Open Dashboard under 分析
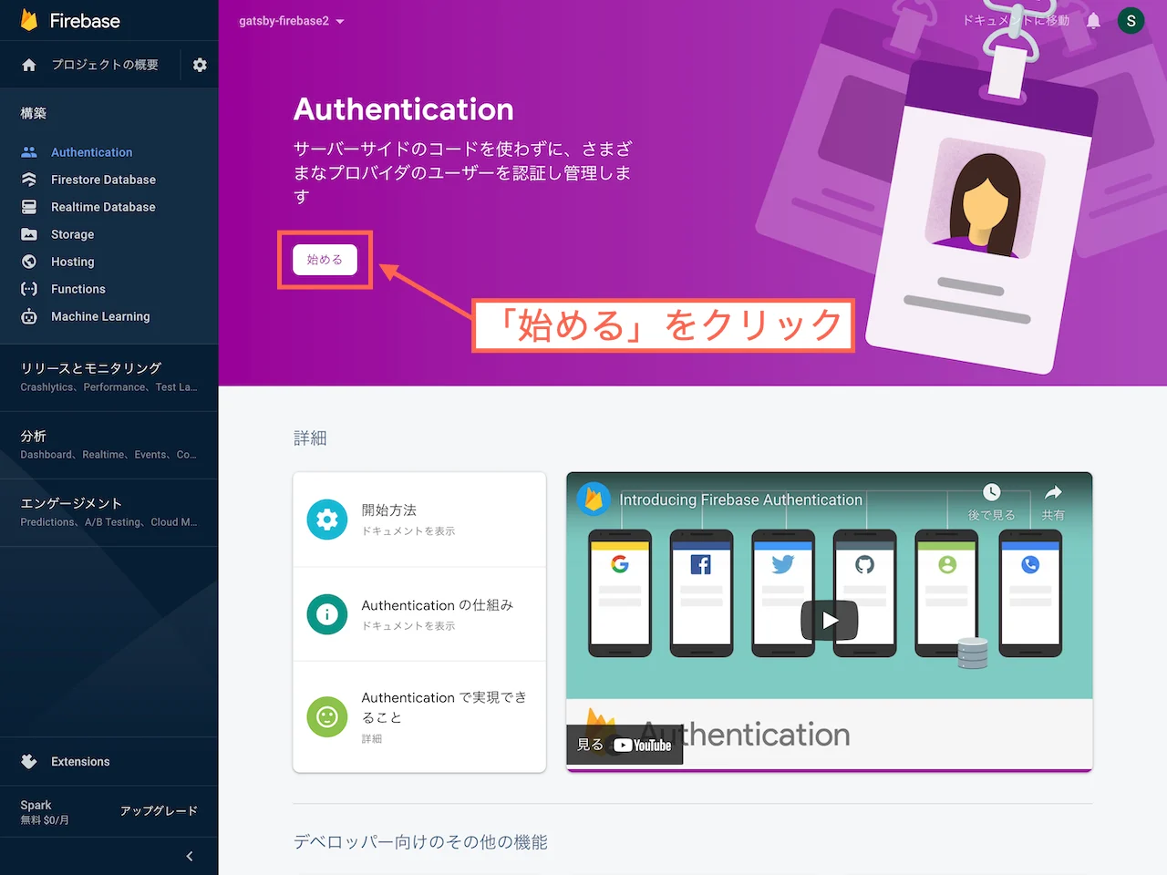Image resolution: width=1167 pixels, height=875 pixels. 46,454
